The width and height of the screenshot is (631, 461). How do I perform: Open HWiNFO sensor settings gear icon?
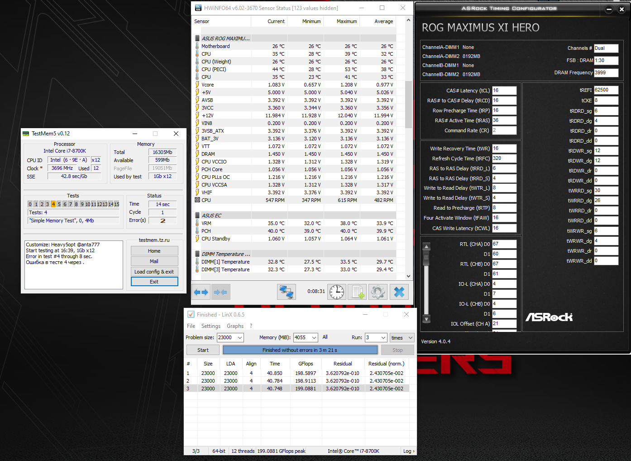(x=378, y=292)
